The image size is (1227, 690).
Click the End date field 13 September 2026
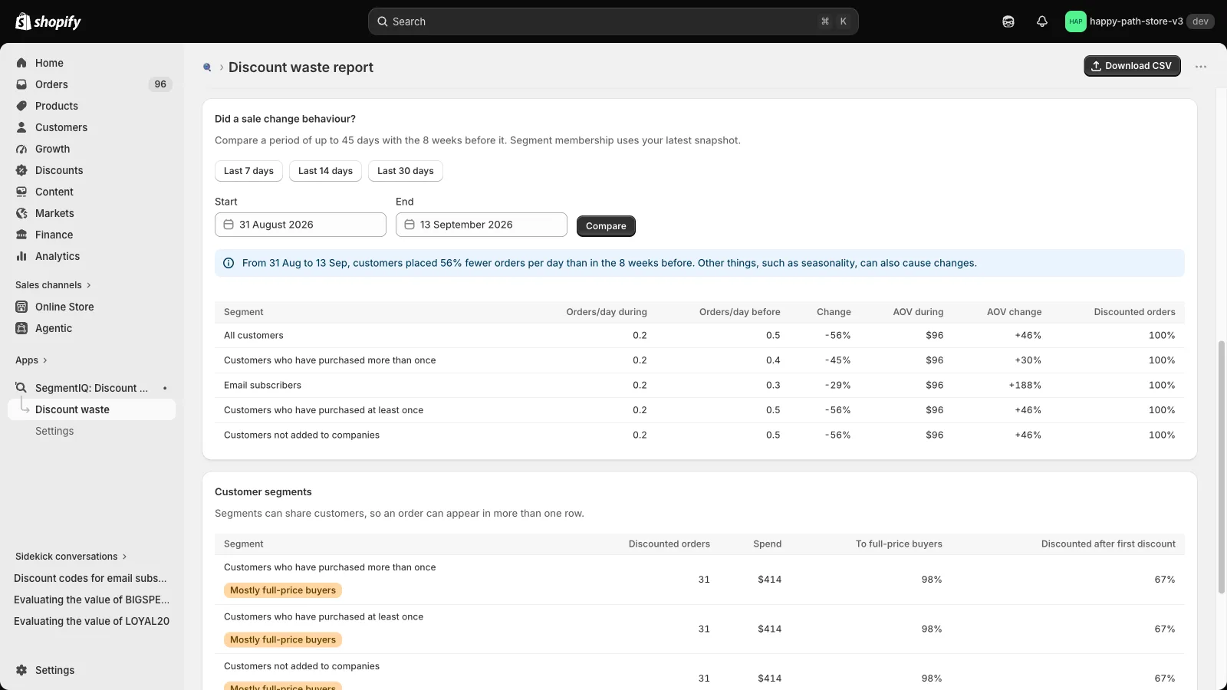(x=482, y=225)
